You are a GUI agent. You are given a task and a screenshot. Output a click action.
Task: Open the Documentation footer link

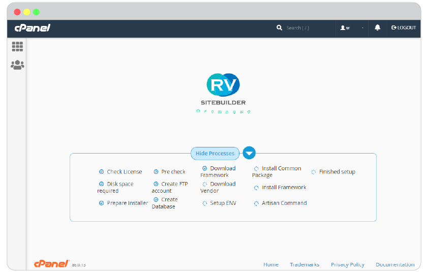(x=395, y=264)
